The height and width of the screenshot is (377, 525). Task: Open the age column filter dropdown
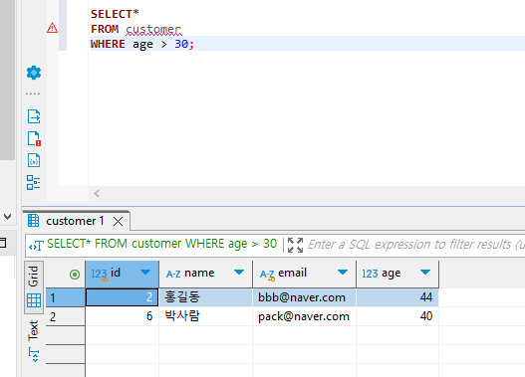coord(425,273)
